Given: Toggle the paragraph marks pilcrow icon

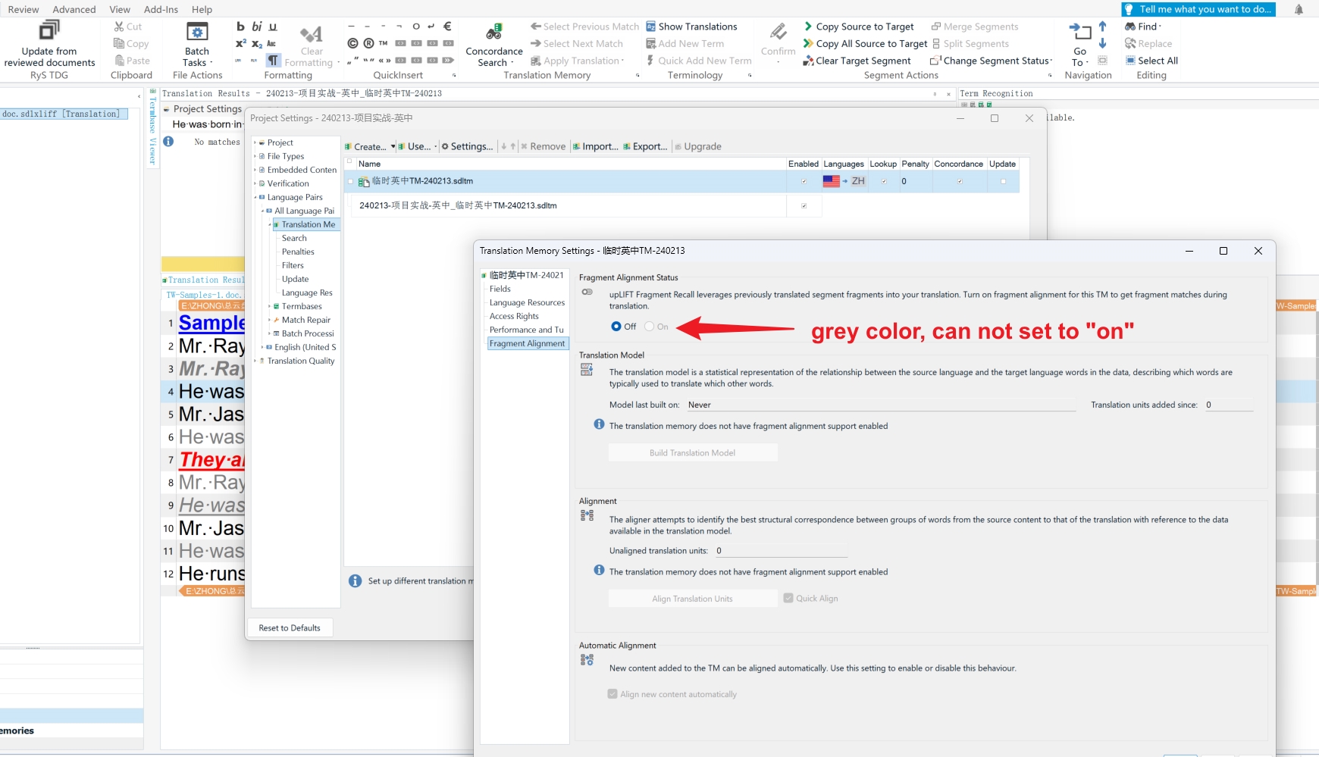Looking at the screenshot, I should (273, 60).
